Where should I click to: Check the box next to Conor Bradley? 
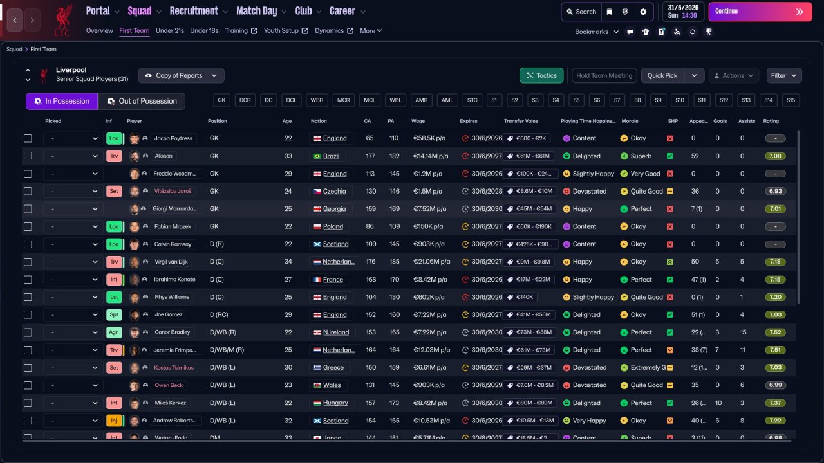coord(28,332)
